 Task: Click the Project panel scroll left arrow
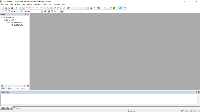click(x=1, y=86)
